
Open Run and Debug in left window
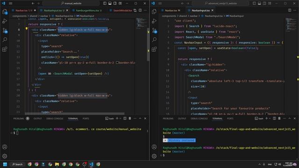click(5, 21)
